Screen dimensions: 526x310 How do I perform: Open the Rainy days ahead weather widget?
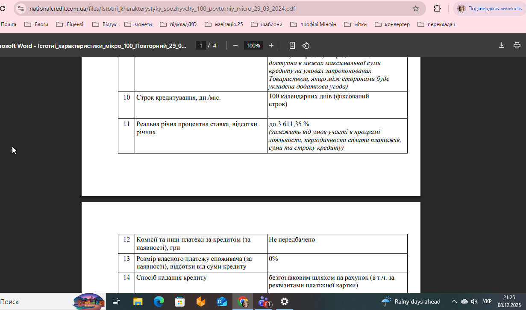411,301
